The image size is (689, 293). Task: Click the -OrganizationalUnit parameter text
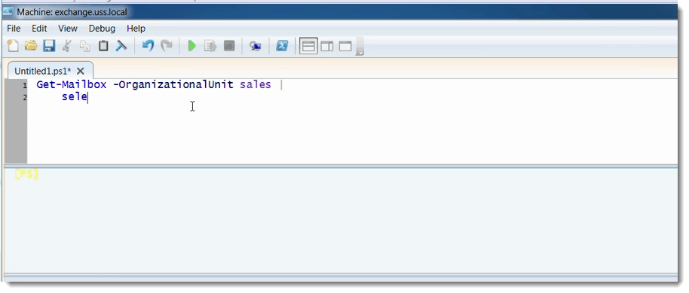click(x=173, y=85)
